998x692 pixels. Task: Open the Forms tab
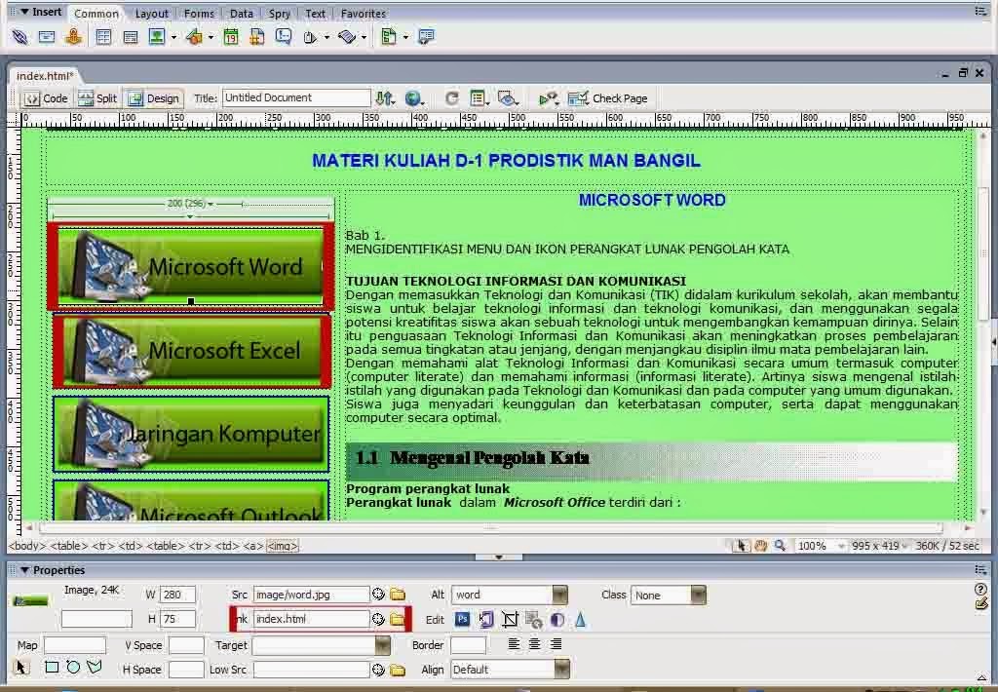(x=199, y=14)
